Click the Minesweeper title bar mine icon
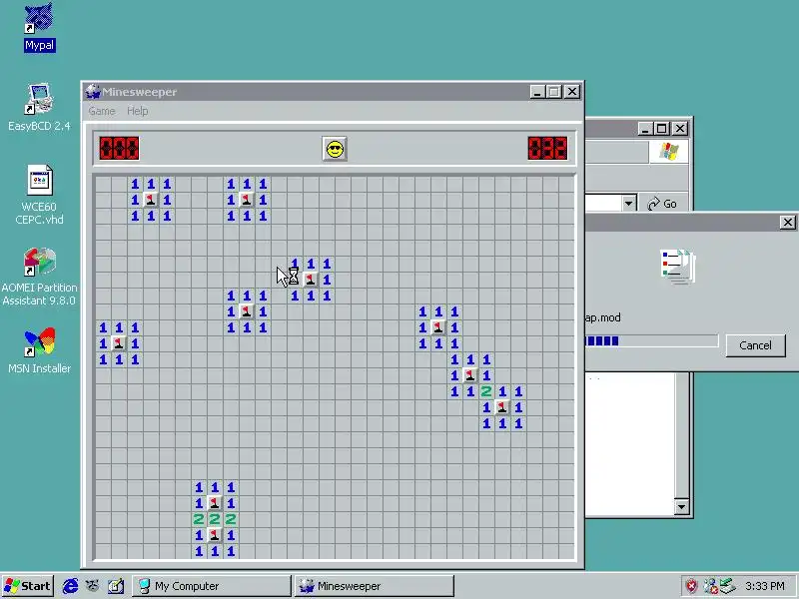799x599 pixels. tap(93, 92)
